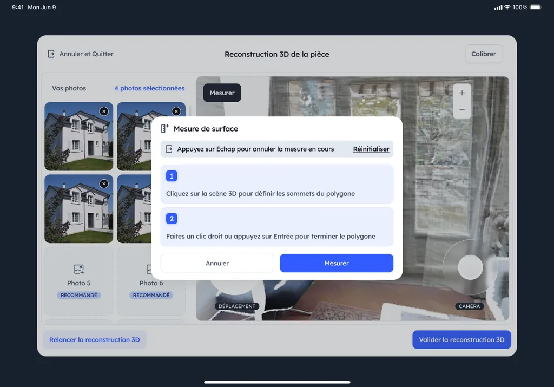
Task: Click Relancer la reconstruction 3D
Action: [x=94, y=340]
